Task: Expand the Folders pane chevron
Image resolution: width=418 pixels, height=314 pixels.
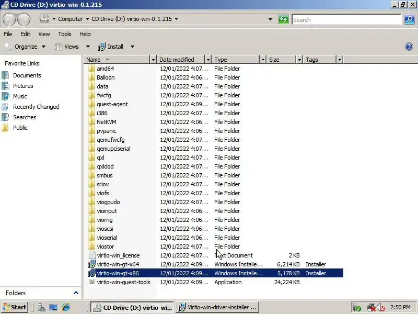Action: (x=76, y=293)
